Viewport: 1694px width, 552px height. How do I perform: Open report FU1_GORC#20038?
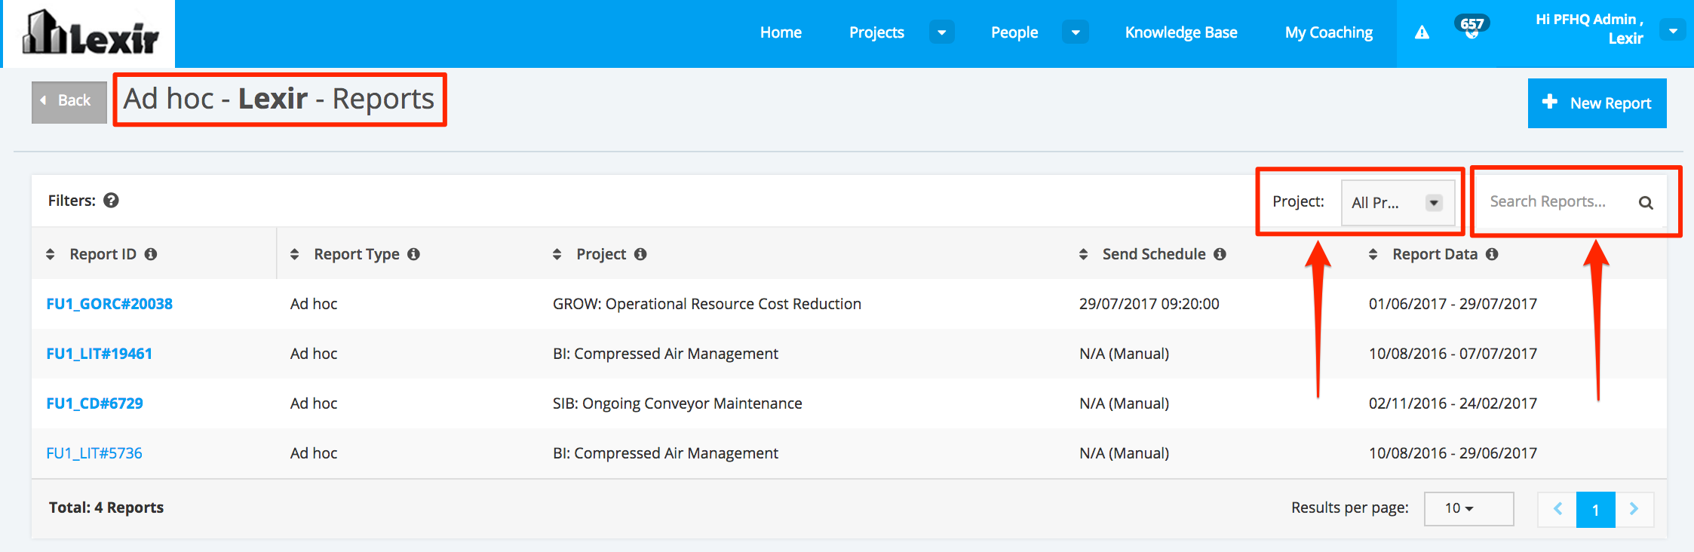[109, 304]
